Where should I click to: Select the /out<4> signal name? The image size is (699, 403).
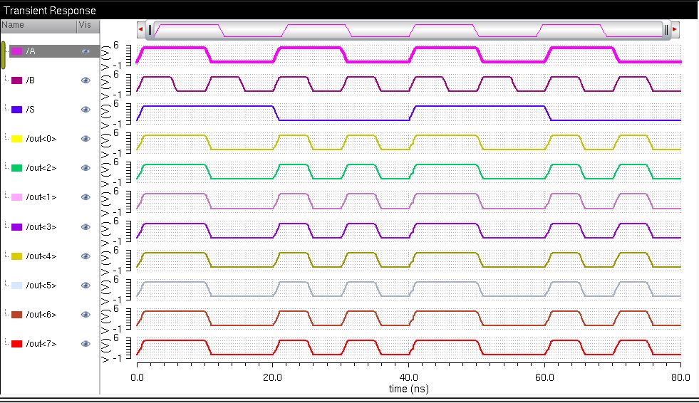tap(41, 256)
